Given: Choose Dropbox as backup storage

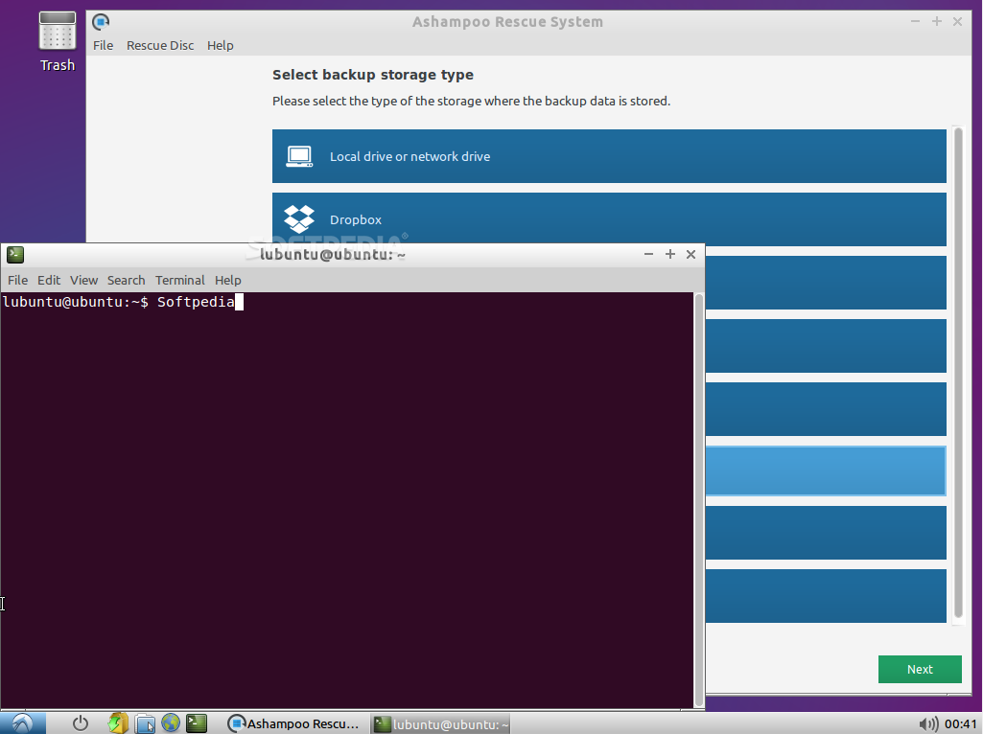Looking at the screenshot, I should click(x=609, y=218).
